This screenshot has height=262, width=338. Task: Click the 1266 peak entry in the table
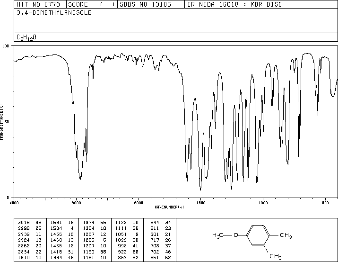(x=95, y=240)
